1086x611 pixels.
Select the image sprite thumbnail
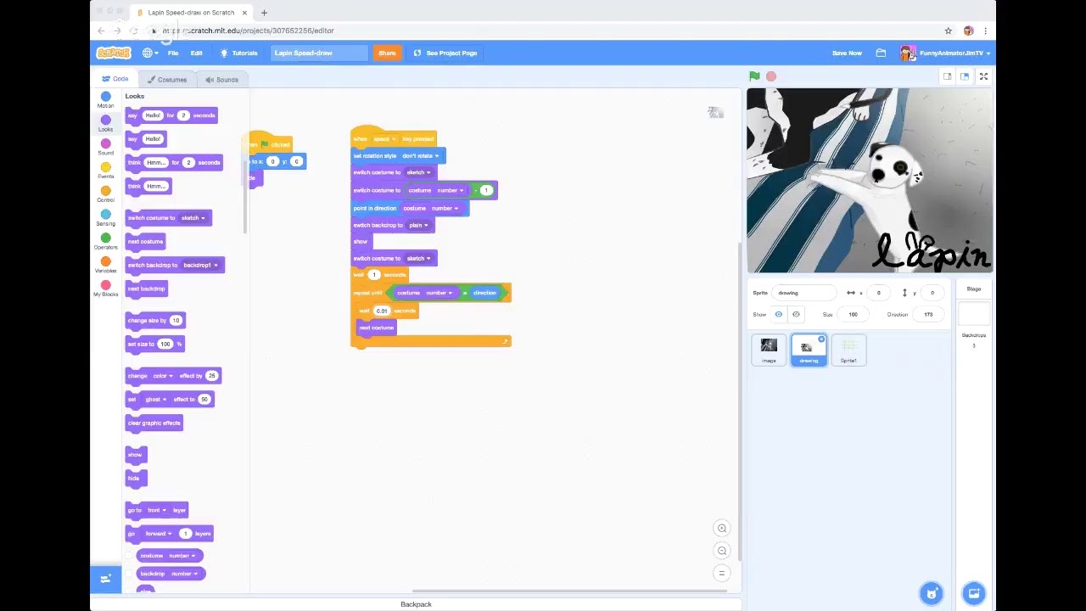pos(769,350)
